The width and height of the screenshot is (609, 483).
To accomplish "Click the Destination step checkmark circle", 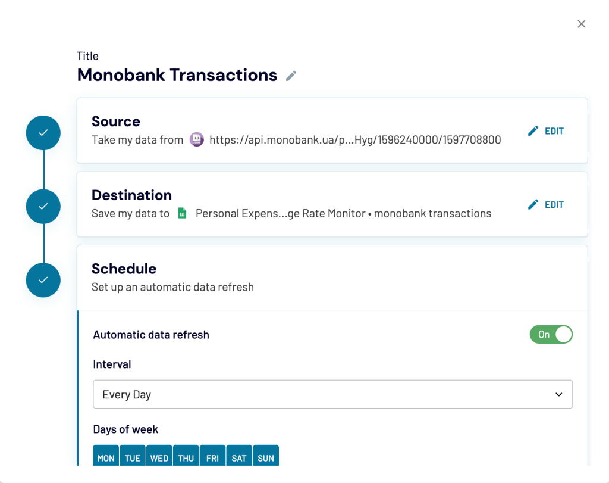I will point(43,206).
